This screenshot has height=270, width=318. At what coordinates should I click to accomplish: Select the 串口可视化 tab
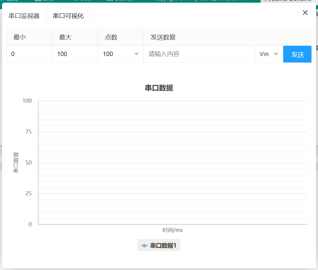[68, 16]
